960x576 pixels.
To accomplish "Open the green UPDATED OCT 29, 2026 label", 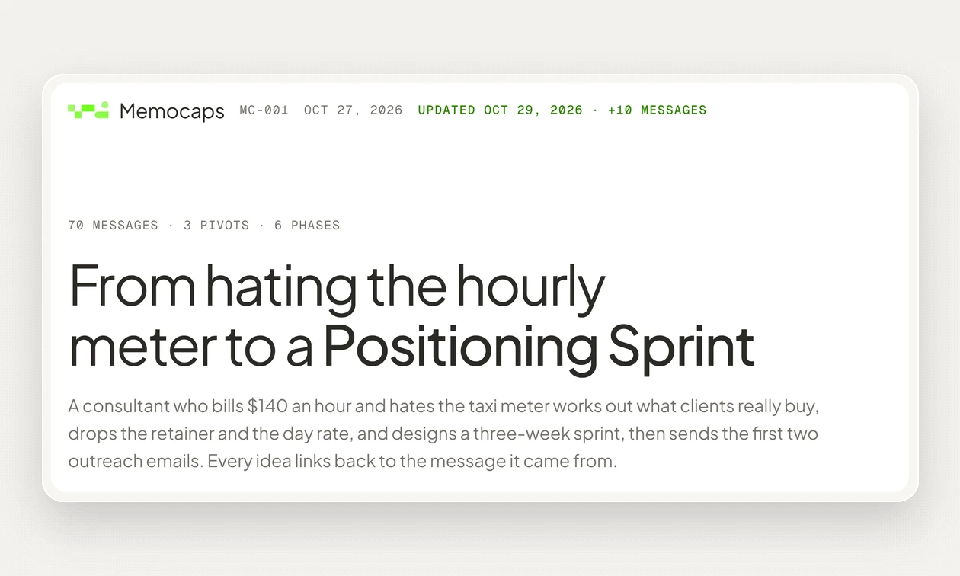I will [x=500, y=110].
